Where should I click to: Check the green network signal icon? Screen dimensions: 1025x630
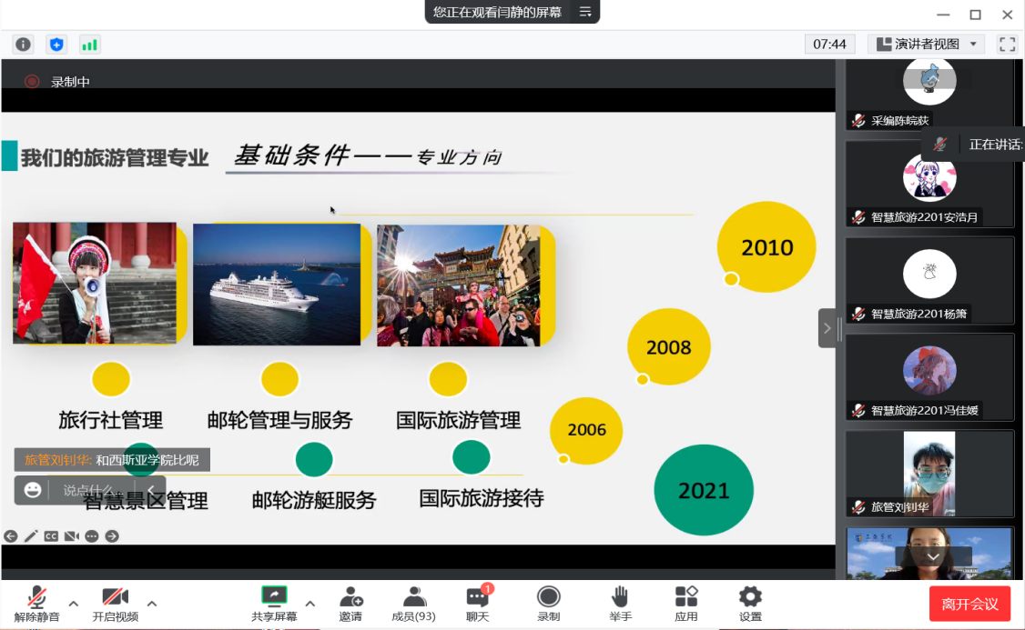pyautogui.click(x=89, y=44)
